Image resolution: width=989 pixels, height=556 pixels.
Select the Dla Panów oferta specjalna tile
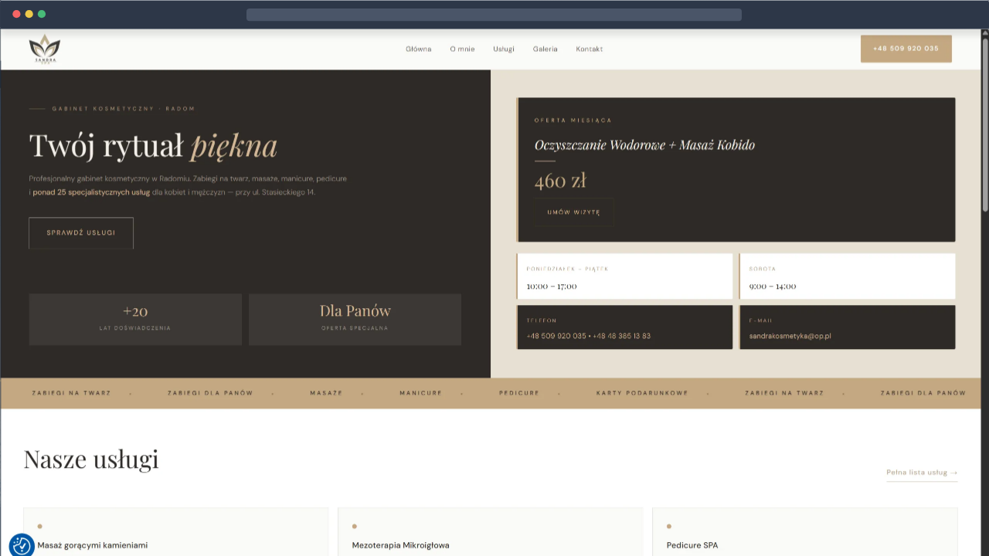point(355,319)
